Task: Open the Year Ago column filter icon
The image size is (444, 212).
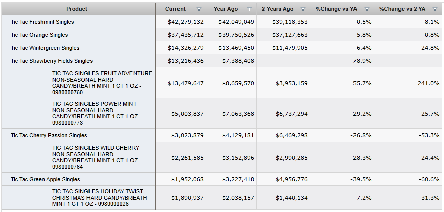Action: [249, 9]
